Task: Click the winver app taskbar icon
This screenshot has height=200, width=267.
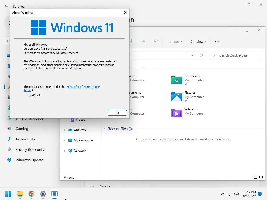Action: coord(54,194)
